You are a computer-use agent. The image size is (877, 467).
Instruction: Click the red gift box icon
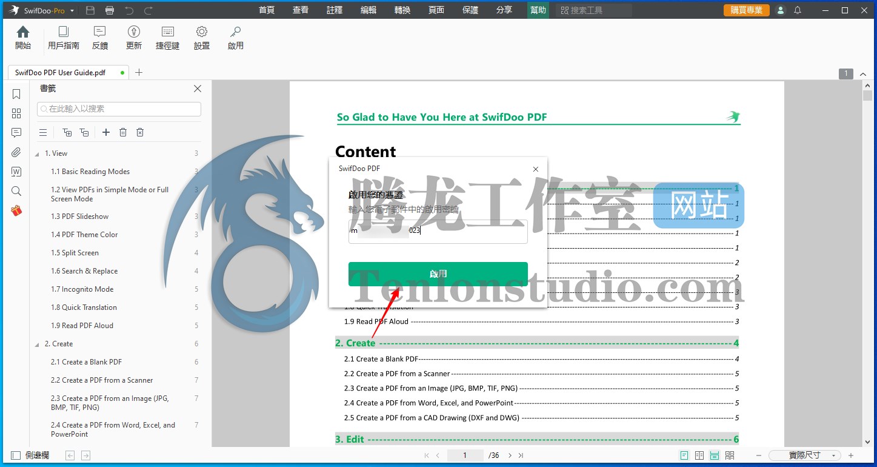[16, 210]
